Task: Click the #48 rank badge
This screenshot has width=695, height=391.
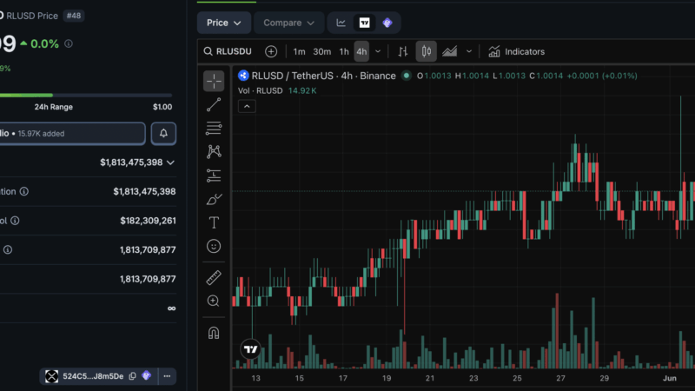Action: coord(74,16)
